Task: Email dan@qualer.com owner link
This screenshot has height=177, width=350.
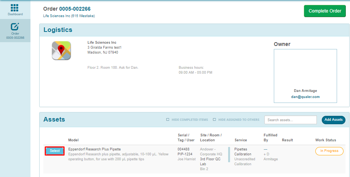Action: (x=305, y=97)
